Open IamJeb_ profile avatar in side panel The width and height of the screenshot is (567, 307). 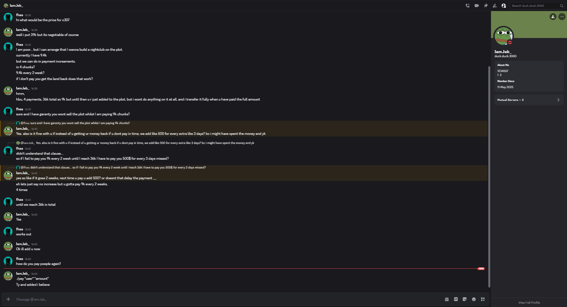503,36
